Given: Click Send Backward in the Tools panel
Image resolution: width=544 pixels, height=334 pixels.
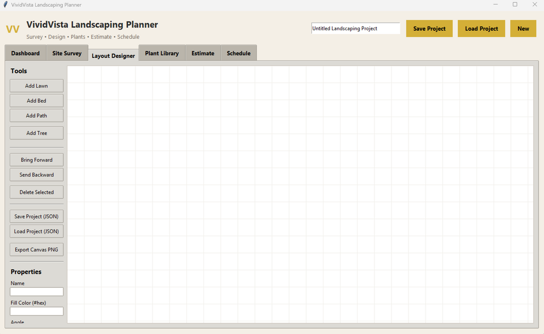Looking at the screenshot, I should 36,174.
